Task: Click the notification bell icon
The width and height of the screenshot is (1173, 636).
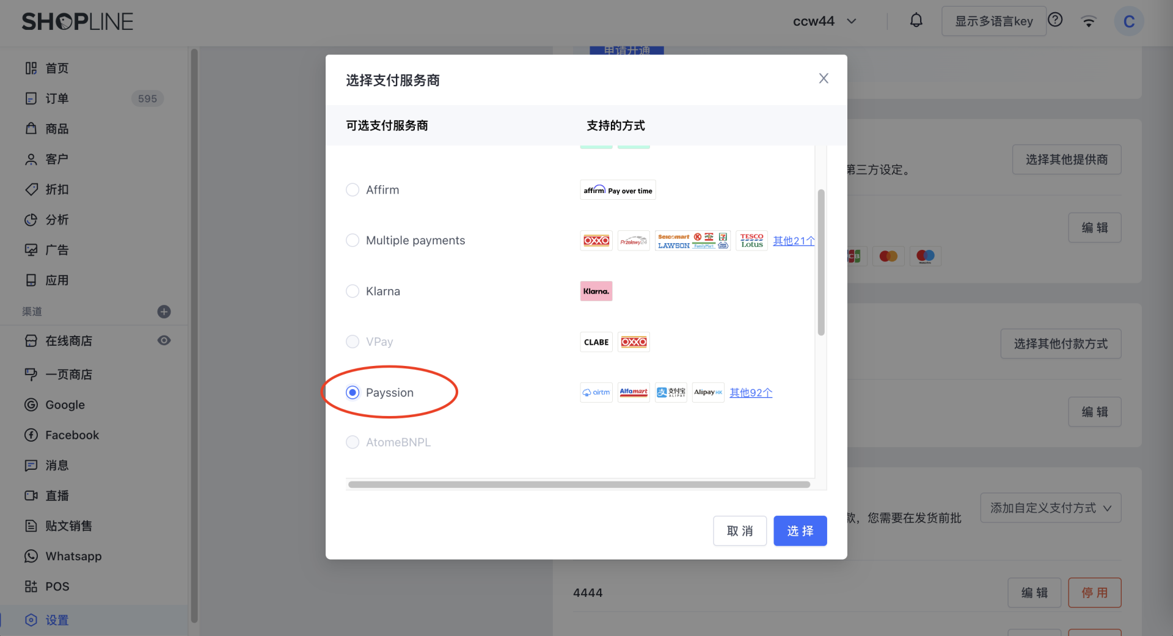Action: (916, 20)
